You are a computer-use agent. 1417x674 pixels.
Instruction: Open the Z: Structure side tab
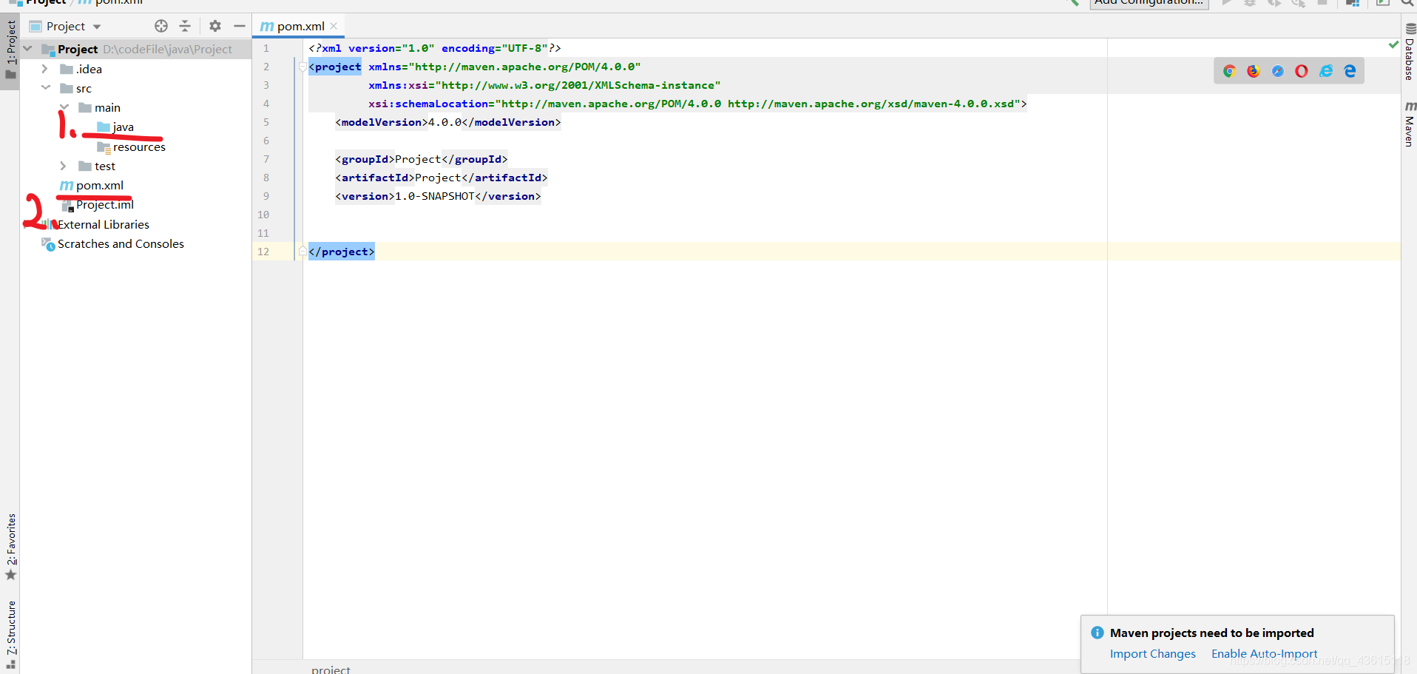tap(10, 633)
